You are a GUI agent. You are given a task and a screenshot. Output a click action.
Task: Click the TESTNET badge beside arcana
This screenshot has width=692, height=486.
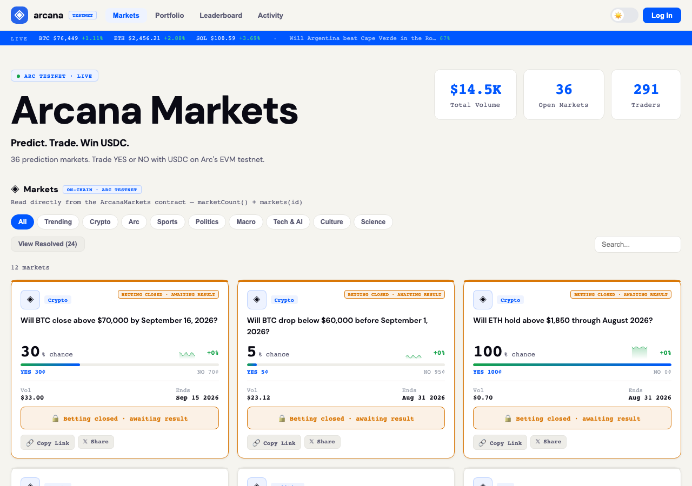pos(83,15)
